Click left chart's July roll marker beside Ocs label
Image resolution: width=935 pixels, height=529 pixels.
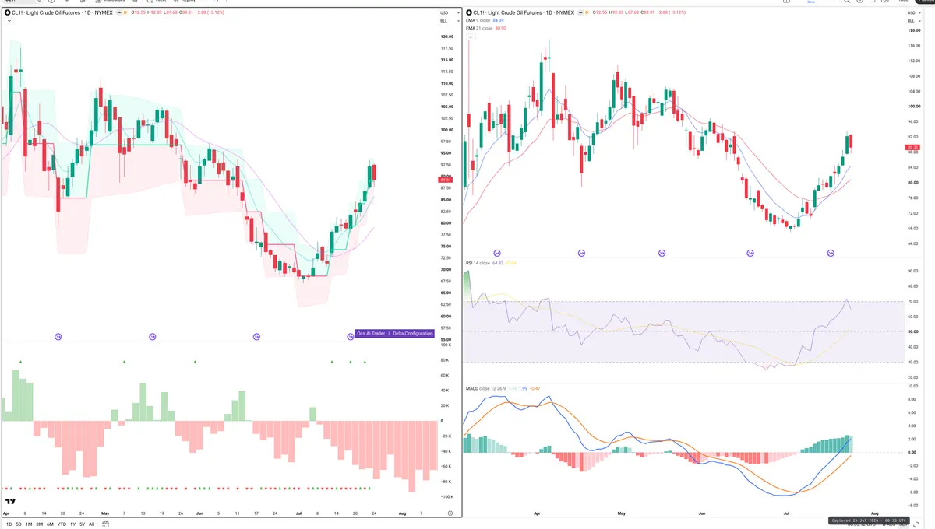[350, 336]
